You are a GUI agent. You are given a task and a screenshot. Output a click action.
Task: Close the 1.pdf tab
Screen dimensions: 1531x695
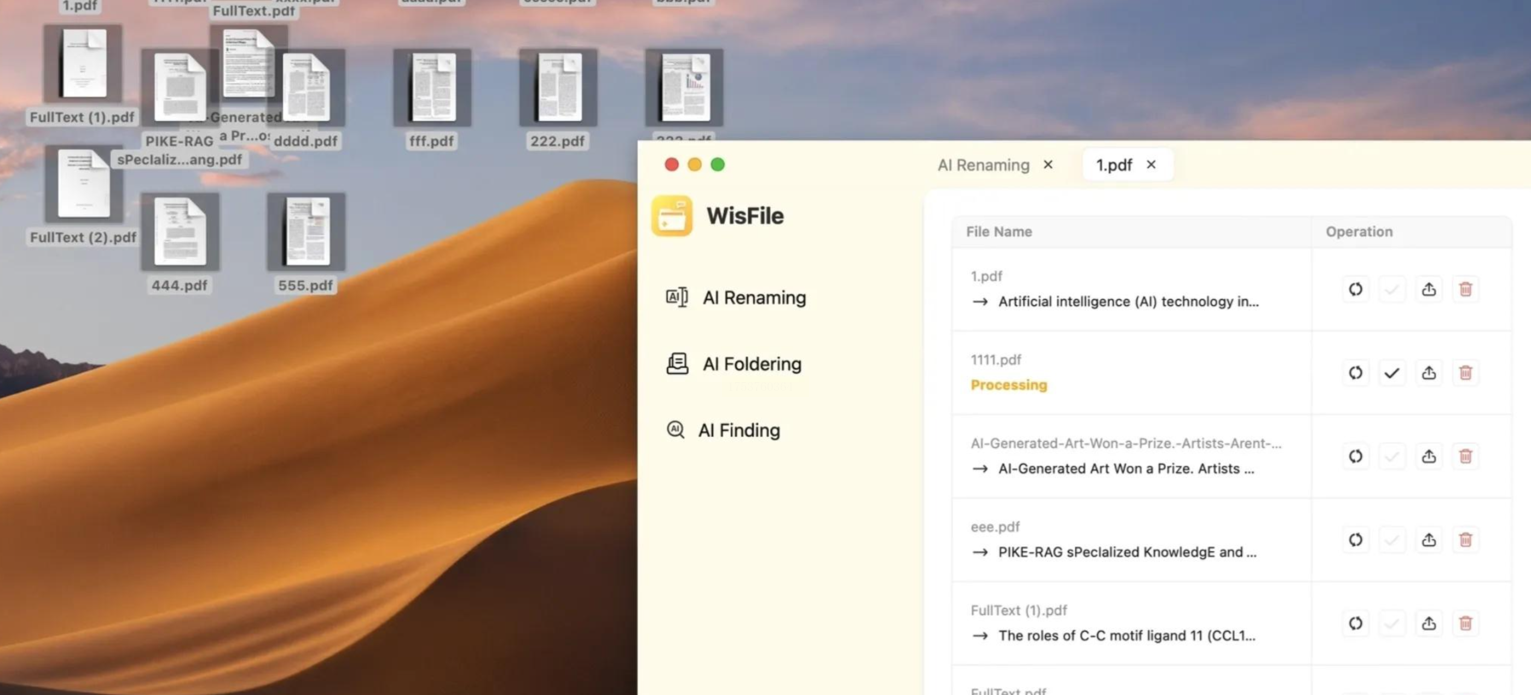[x=1151, y=165]
